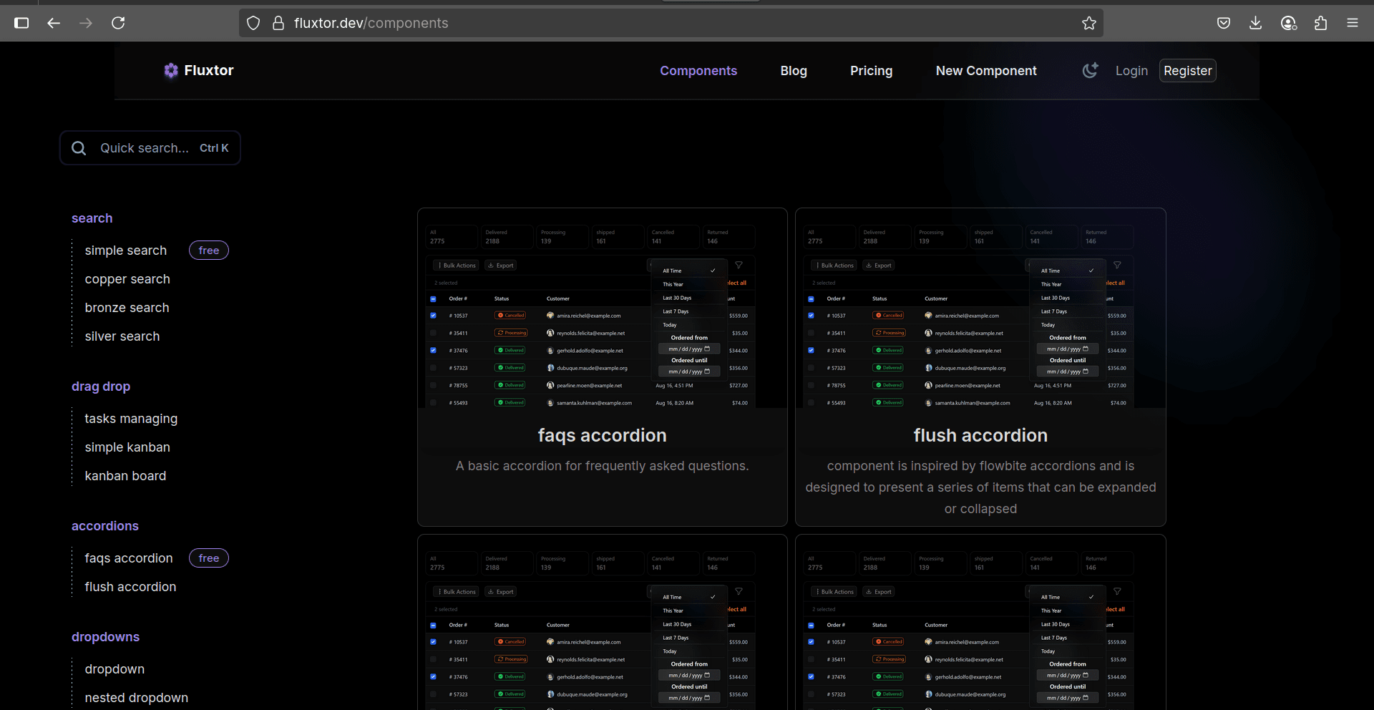
Task: Open nested dropdown in sidebar
Action: pyautogui.click(x=137, y=698)
